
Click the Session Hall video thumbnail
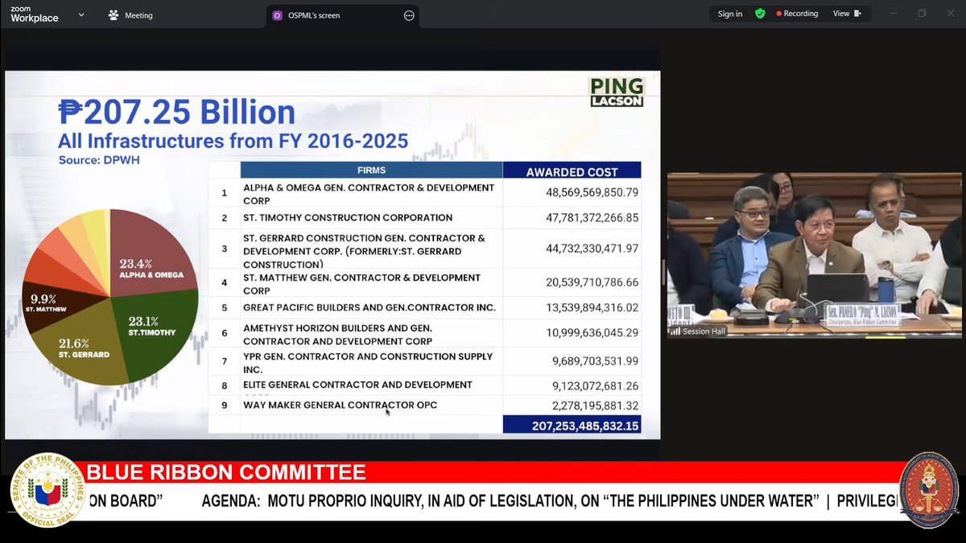click(815, 255)
